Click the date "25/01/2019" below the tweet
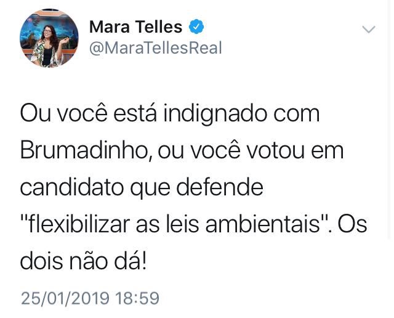Screen dimensions: 394x318 point(65,299)
